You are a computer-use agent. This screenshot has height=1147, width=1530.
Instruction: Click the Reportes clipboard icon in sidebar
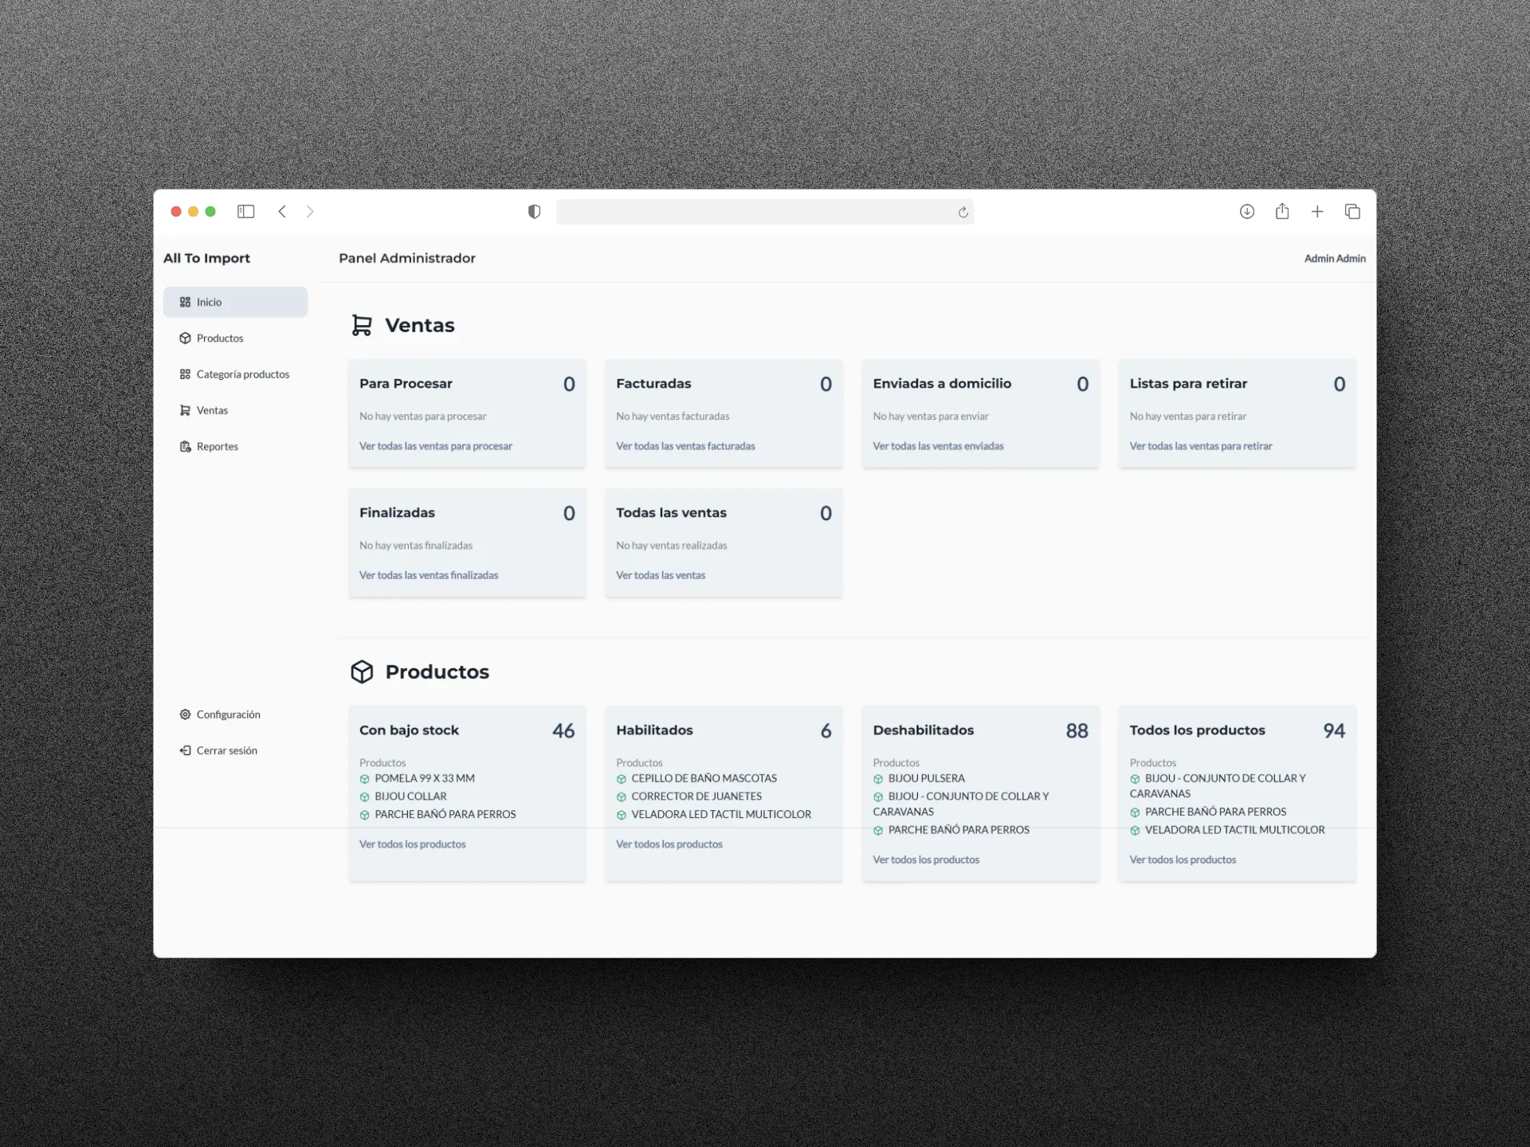pyautogui.click(x=185, y=446)
